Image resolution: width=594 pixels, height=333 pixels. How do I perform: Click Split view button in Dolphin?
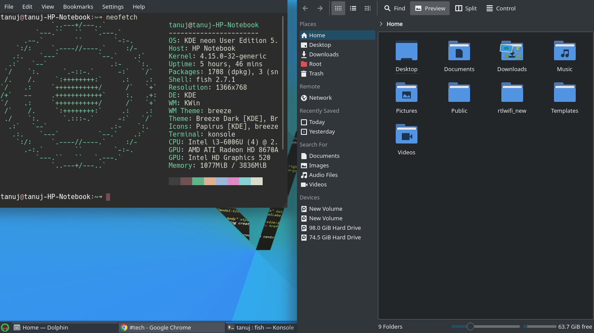point(466,8)
